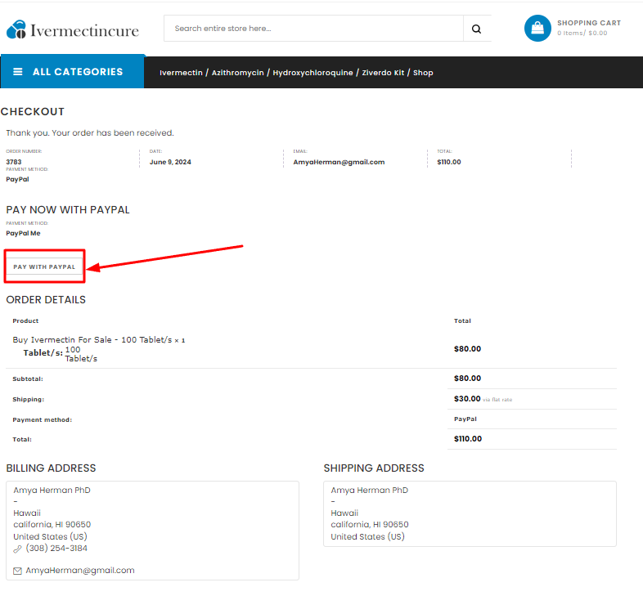Screen dimensions: 643x596
Task: Click the envelope icon in billing address
Action: [x=17, y=571]
